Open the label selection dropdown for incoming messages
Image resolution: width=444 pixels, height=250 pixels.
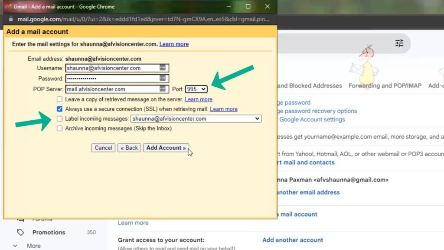196,118
